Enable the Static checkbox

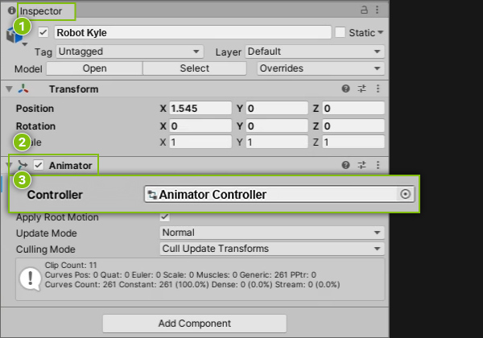coord(340,32)
